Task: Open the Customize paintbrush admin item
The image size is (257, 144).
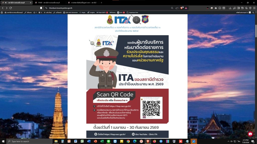Action: tap(28, 12)
